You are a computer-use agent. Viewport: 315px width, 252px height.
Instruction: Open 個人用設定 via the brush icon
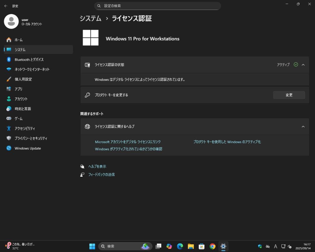point(9,79)
